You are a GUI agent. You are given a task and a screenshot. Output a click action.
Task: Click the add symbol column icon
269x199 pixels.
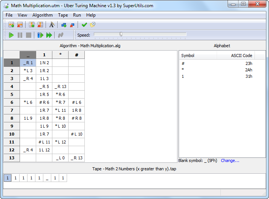32,25
